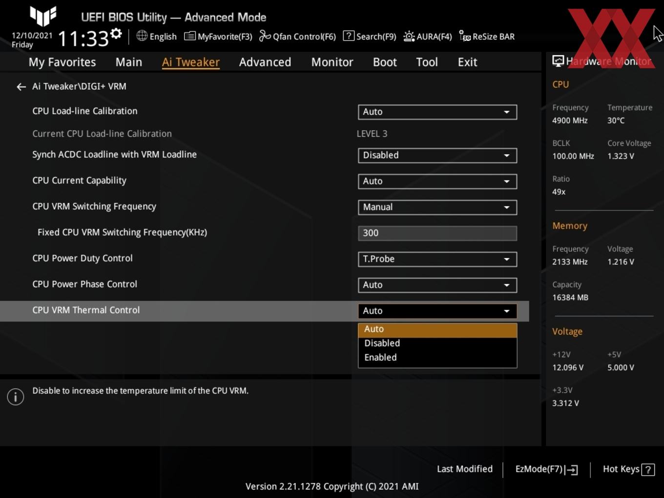Click the 3.312 V reading
The height and width of the screenshot is (498, 664).
point(565,403)
